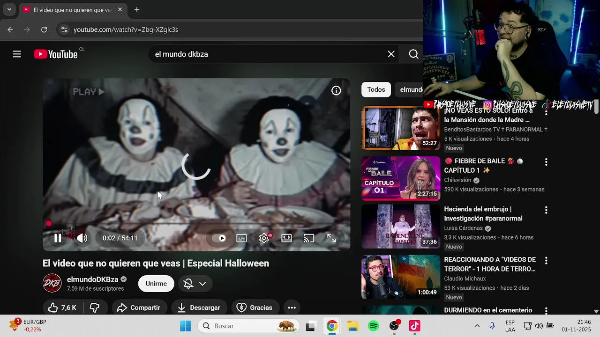
Task: Open the YouTube hamburger guide menu
Action: pos(17,54)
